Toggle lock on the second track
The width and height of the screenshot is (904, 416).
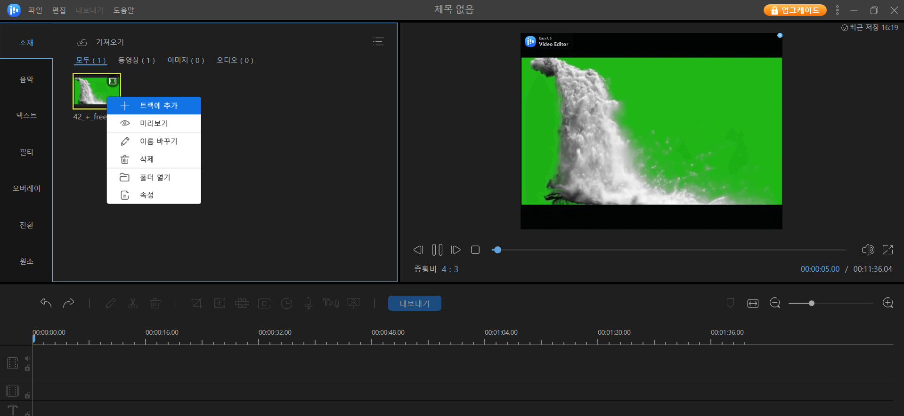point(27,396)
